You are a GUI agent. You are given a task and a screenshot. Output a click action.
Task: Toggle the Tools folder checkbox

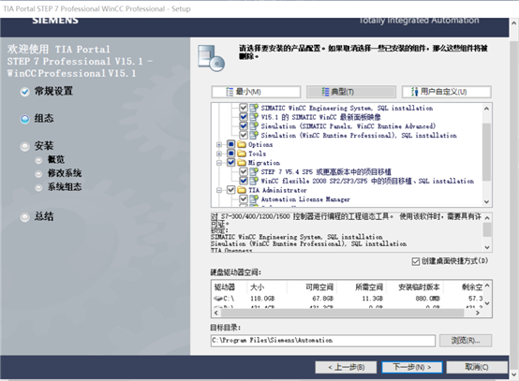(231, 154)
